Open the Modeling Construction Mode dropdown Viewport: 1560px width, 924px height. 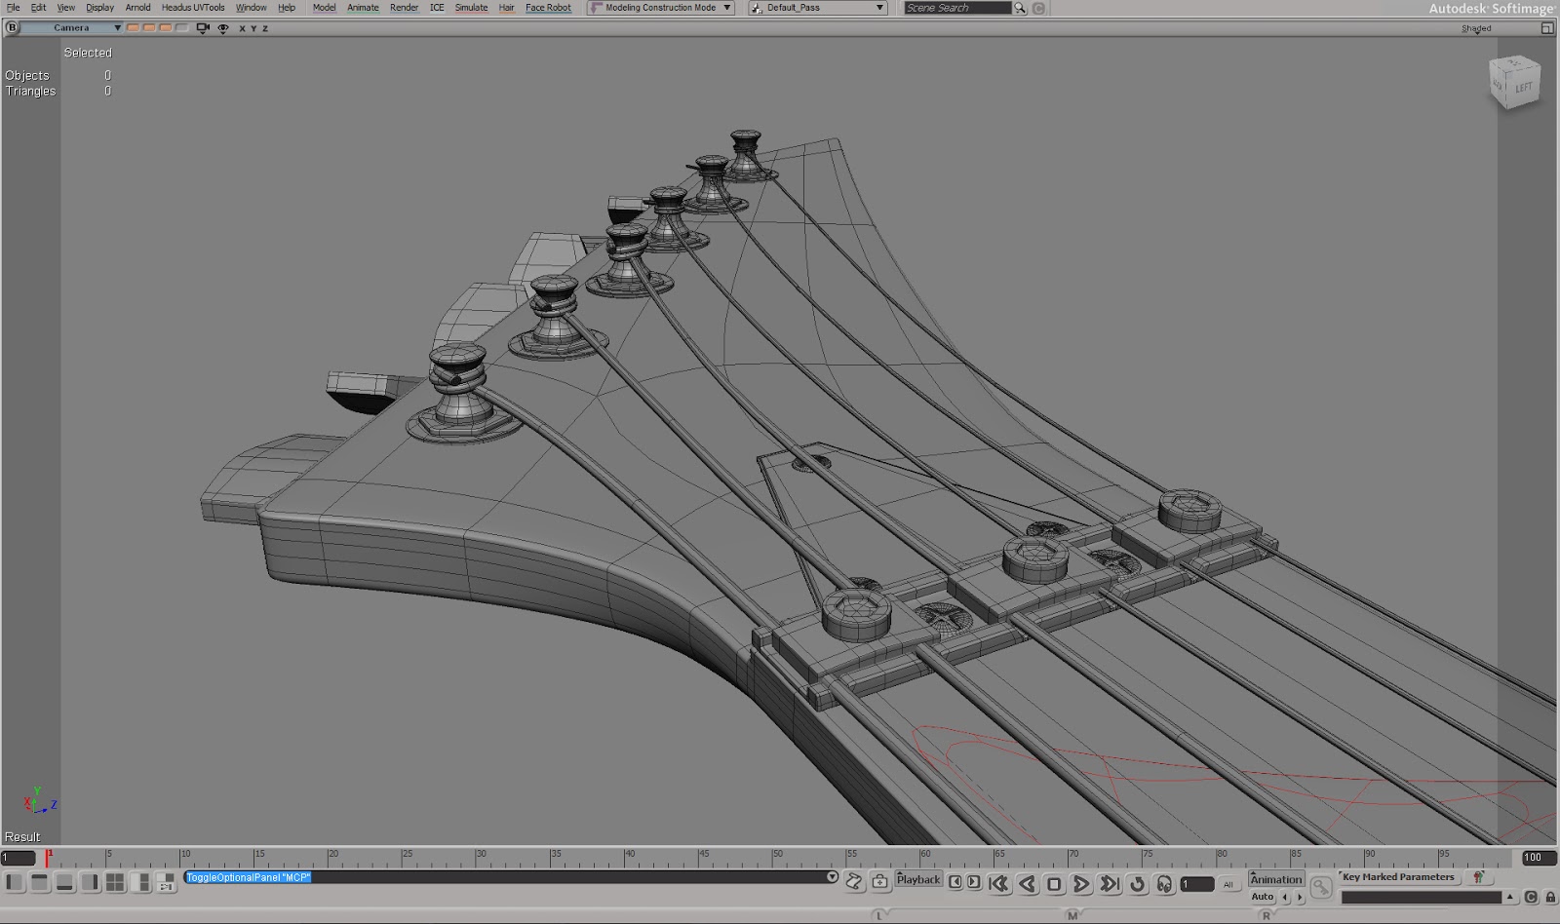pyautogui.click(x=659, y=8)
